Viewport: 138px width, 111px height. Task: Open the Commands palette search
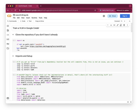click(12, 21)
